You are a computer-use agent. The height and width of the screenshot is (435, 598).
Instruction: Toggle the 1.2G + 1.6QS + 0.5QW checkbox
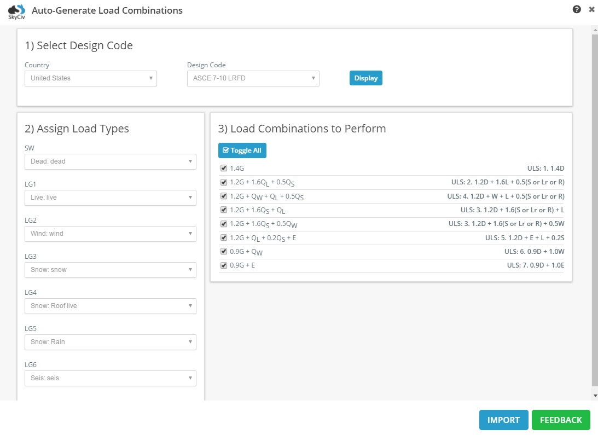[x=224, y=224]
